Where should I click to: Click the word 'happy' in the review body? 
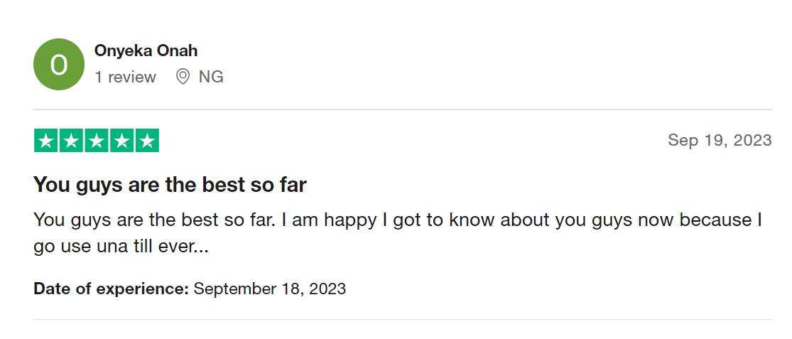(x=349, y=220)
